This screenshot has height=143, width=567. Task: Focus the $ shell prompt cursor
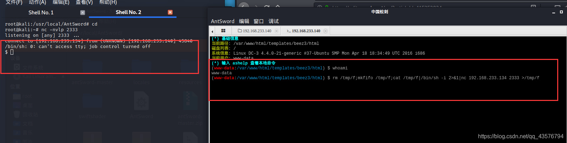pos(12,52)
